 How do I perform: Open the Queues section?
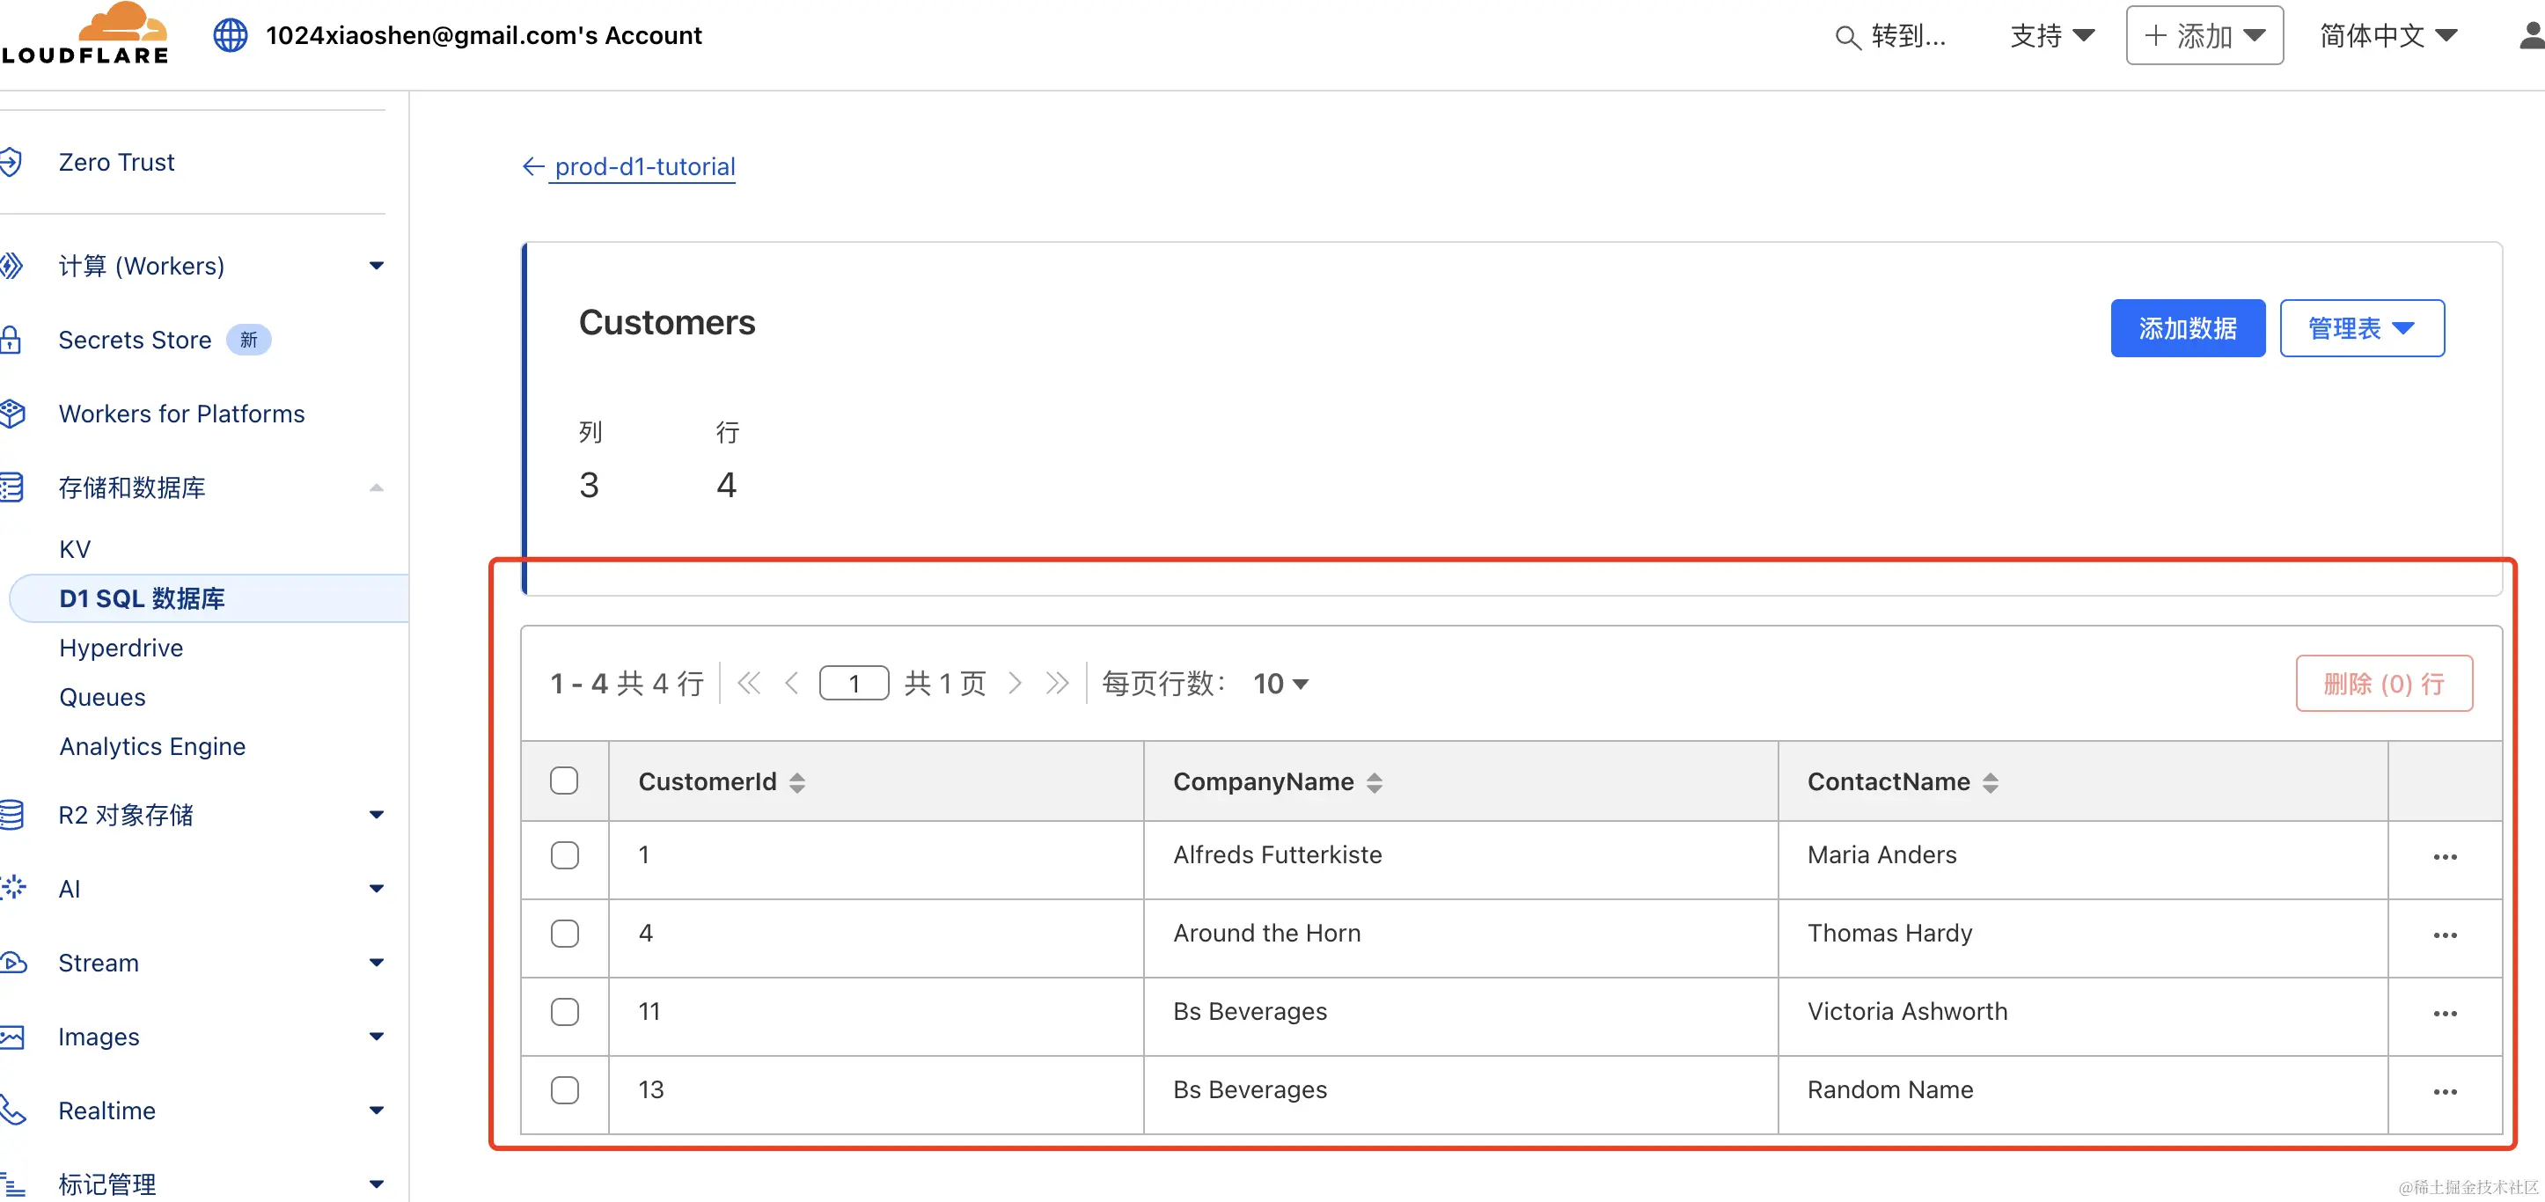[102, 696]
